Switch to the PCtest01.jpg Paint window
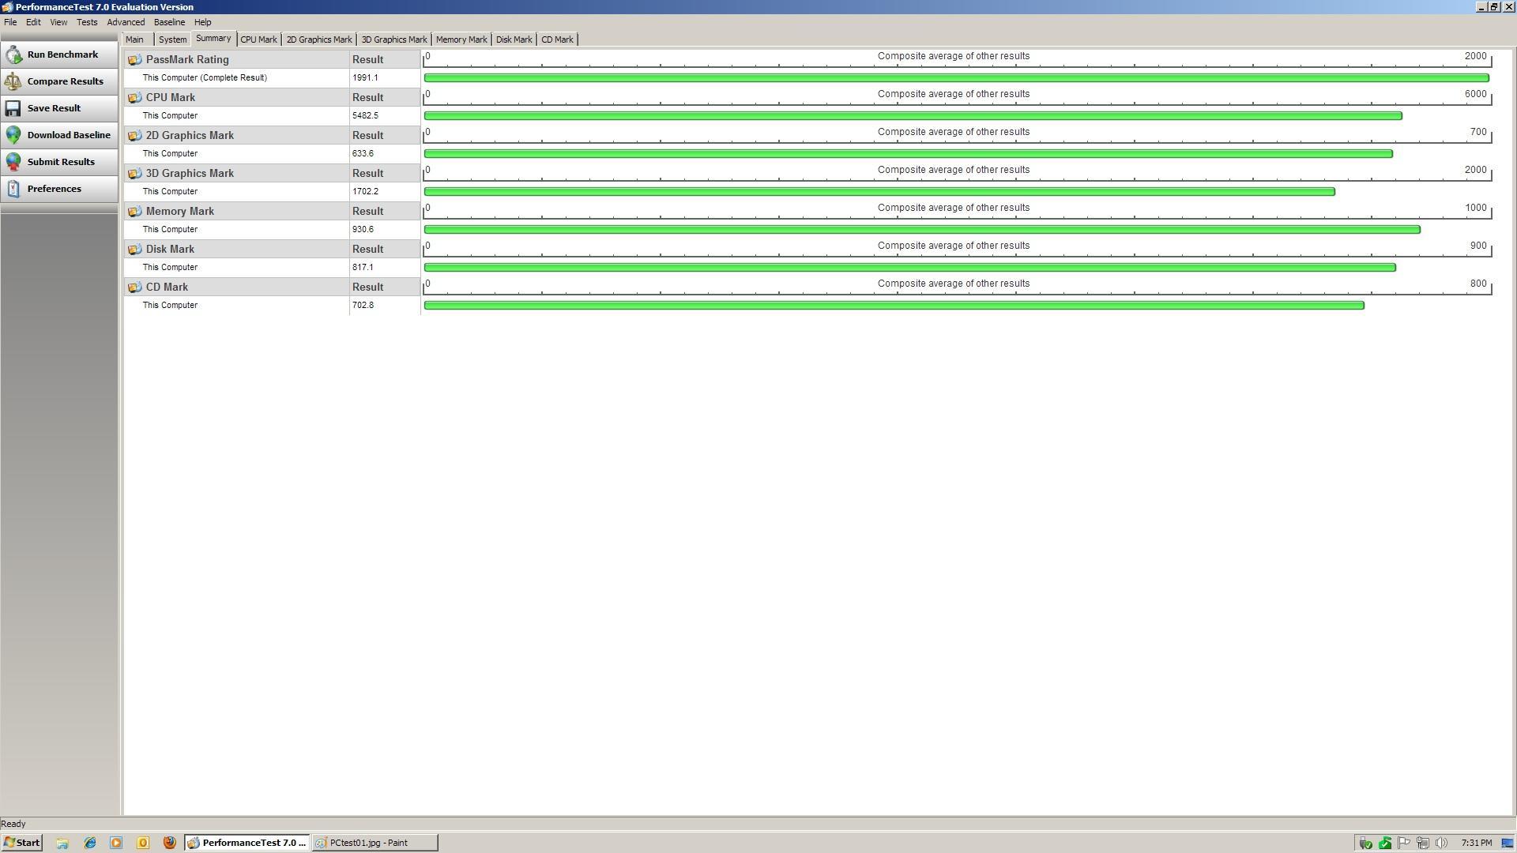This screenshot has height=853, width=1517. (x=375, y=843)
